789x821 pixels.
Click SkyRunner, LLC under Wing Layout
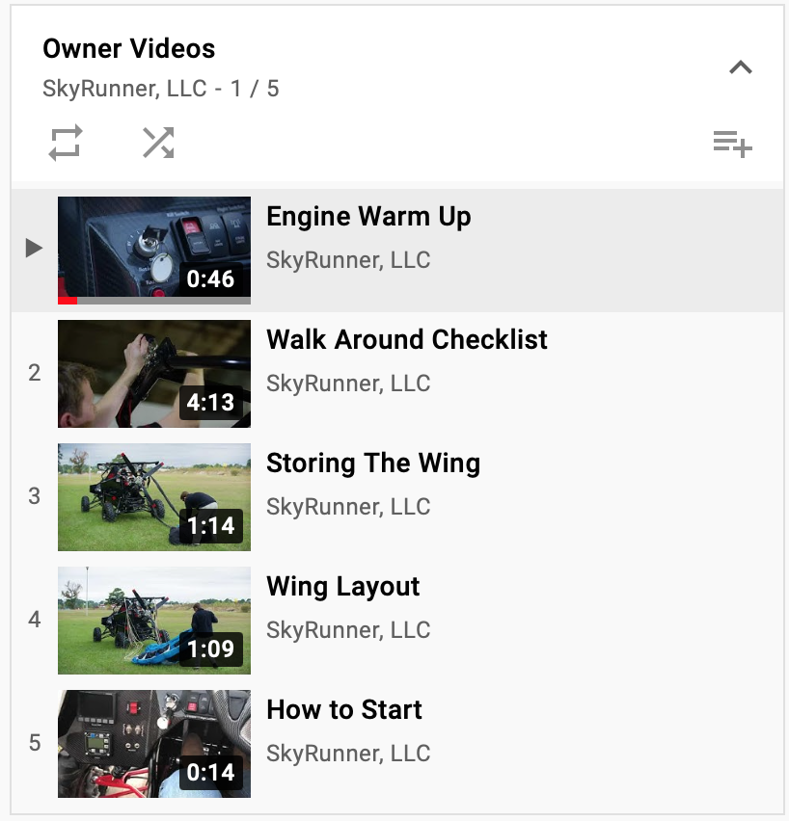[x=348, y=630]
